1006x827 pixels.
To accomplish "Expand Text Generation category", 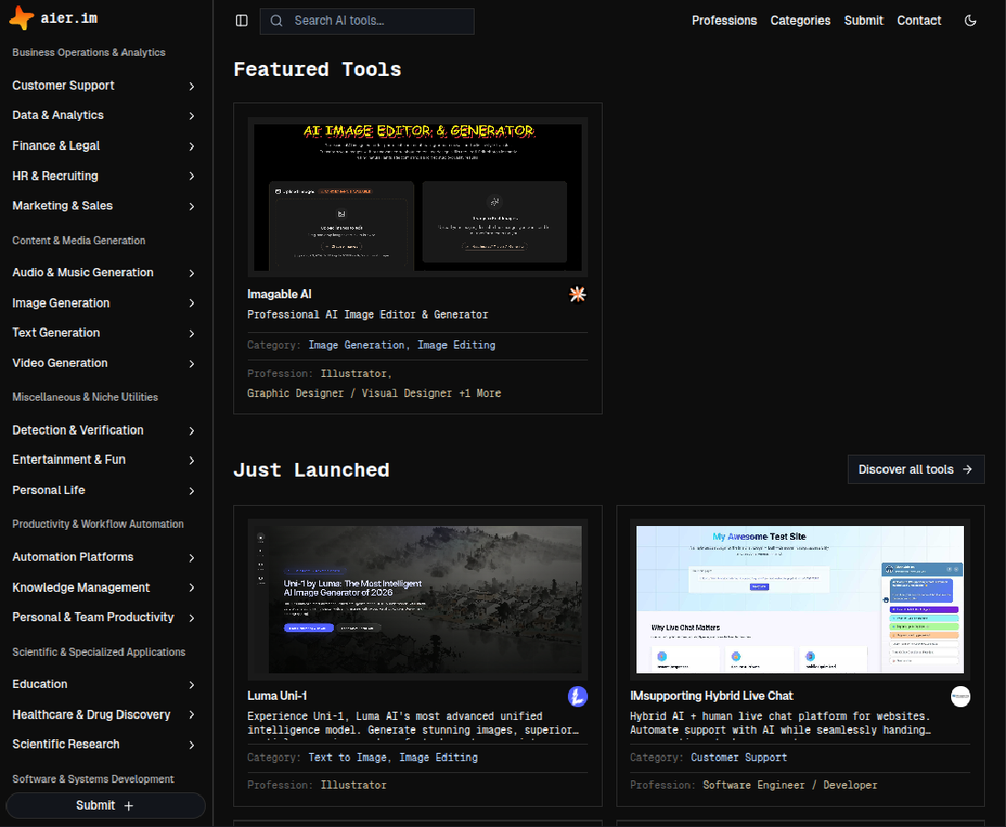I will [x=103, y=333].
